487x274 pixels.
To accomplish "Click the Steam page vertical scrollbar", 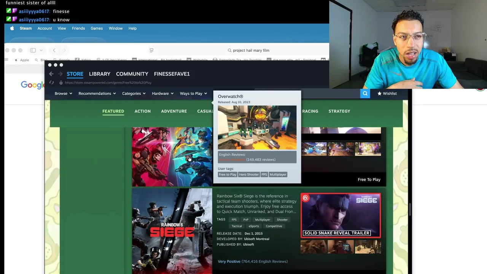I will [x=410, y=209].
